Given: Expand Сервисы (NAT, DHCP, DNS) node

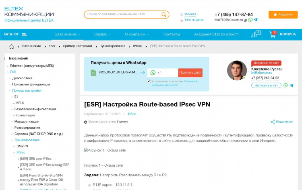Looking at the screenshot, I should tap(12, 134).
